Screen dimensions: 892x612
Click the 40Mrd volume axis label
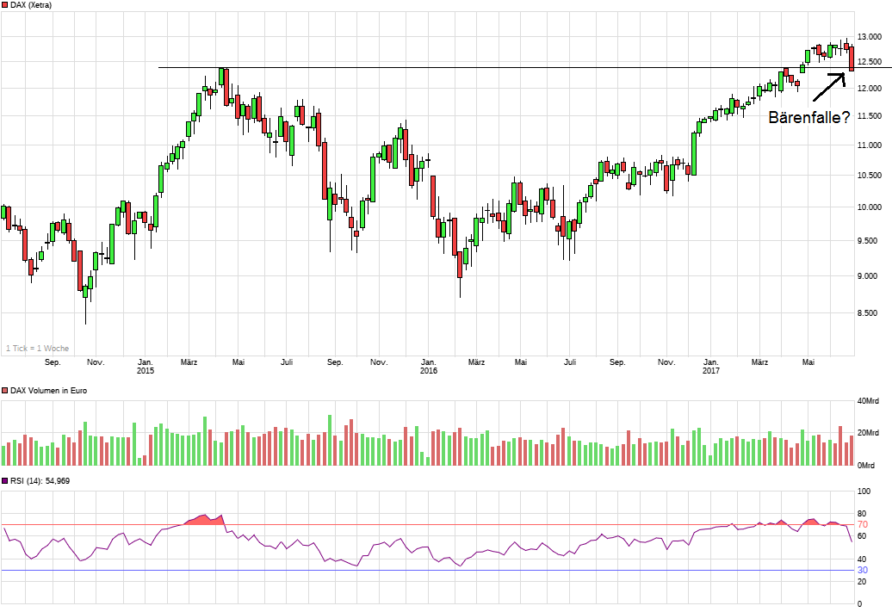pos(868,401)
